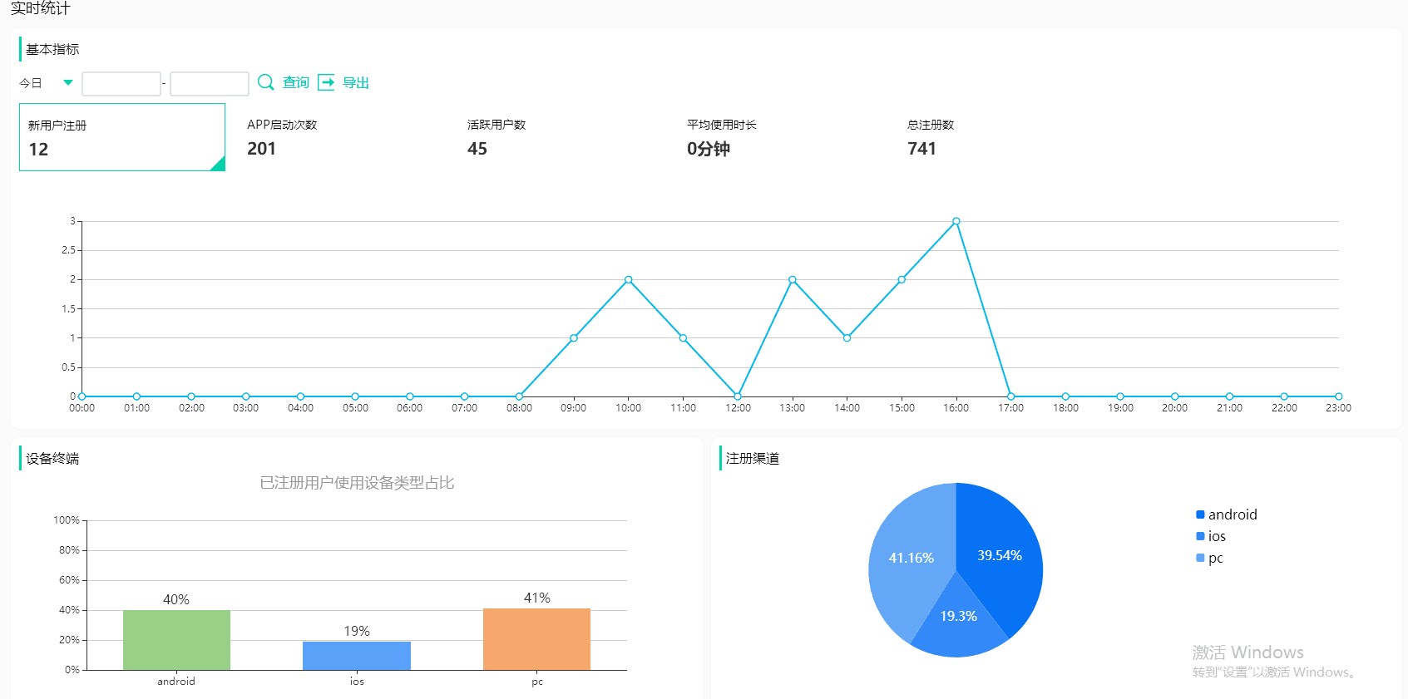This screenshot has width=1408, height=699.
Task: Click the 40% label above android bar
Action: tap(176, 599)
